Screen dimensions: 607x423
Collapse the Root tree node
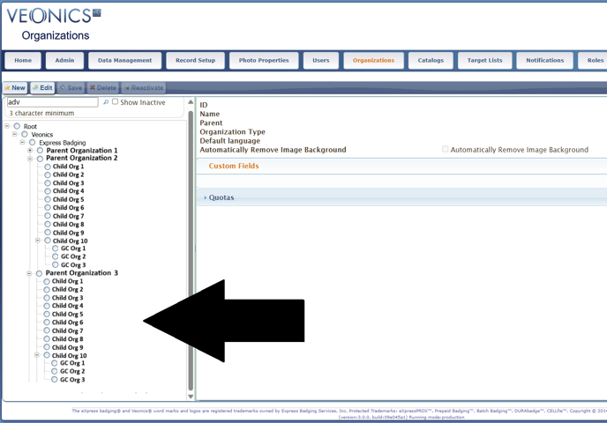click(7, 126)
